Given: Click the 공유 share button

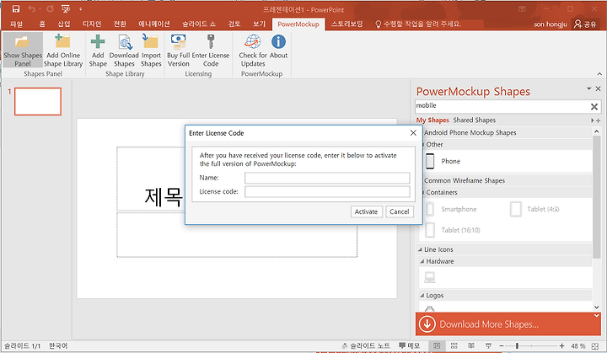Looking at the screenshot, I should pos(585,24).
